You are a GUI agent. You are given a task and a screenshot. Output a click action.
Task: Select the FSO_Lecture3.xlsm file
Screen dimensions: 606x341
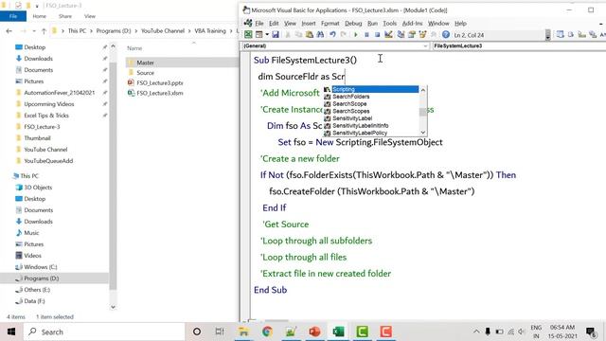(x=159, y=93)
